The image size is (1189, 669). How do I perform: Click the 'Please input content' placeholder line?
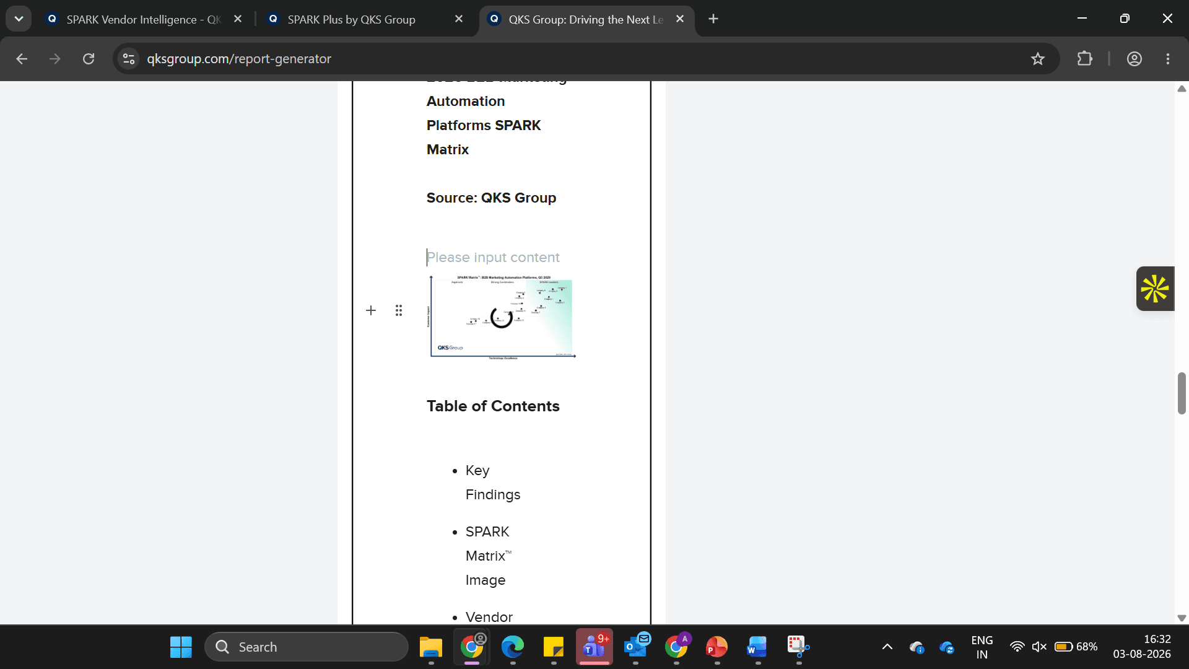coord(493,257)
